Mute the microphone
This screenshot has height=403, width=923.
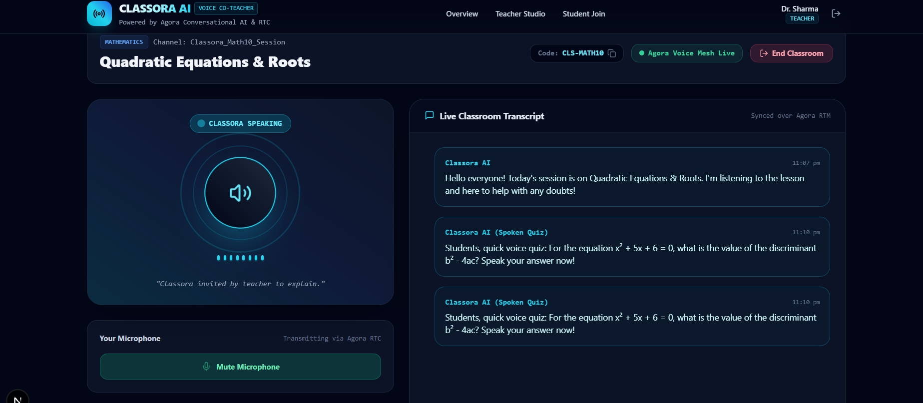click(240, 367)
